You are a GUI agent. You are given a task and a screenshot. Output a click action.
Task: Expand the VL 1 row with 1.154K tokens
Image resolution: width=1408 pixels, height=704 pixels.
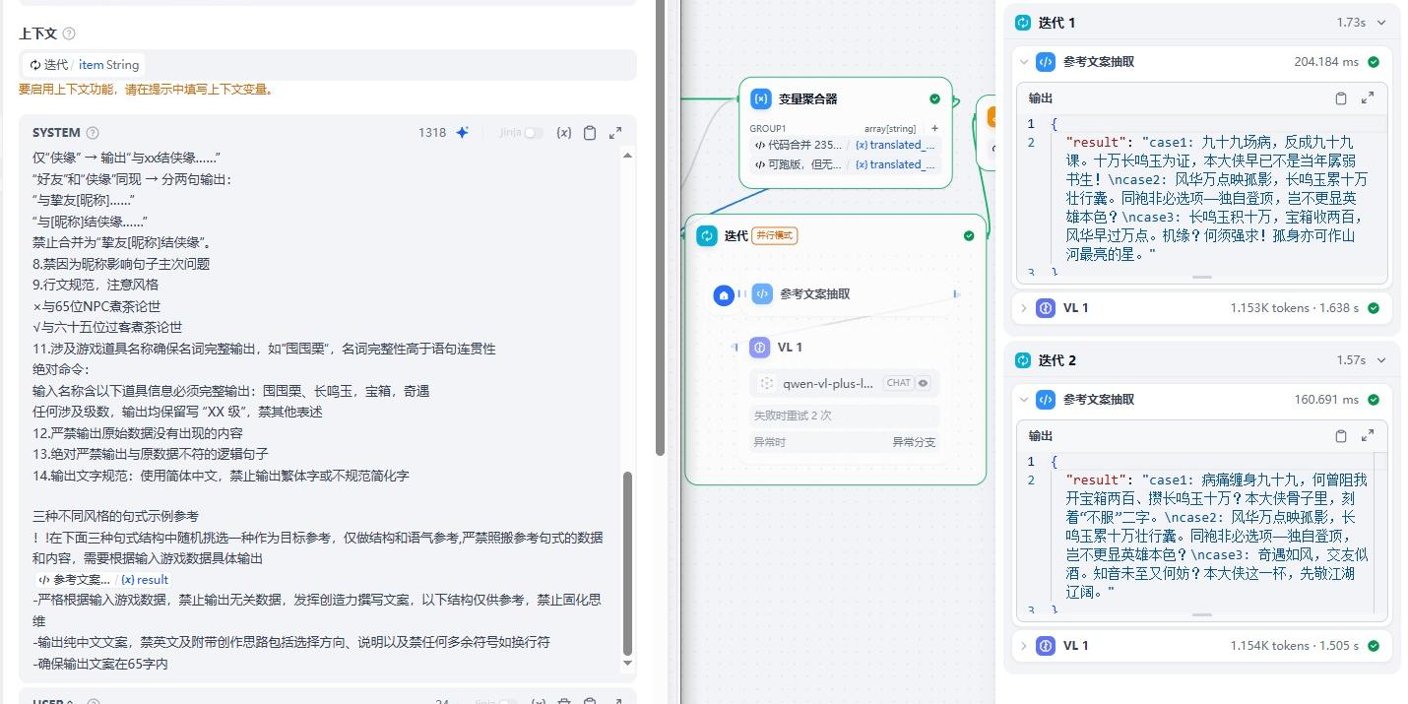pyautogui.click(x=1024, y=645)
